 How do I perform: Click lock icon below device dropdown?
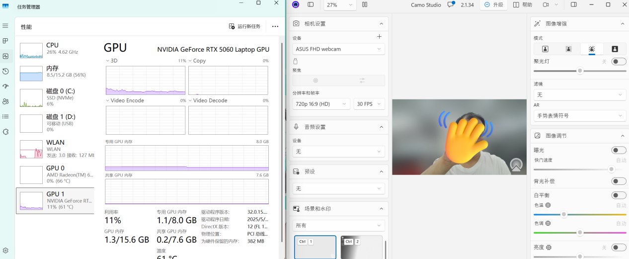click(296, 61)
